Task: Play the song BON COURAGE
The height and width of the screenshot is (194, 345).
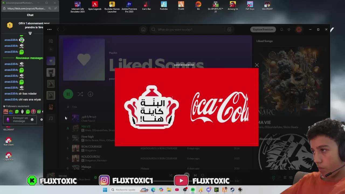Action: coord(92,147)
